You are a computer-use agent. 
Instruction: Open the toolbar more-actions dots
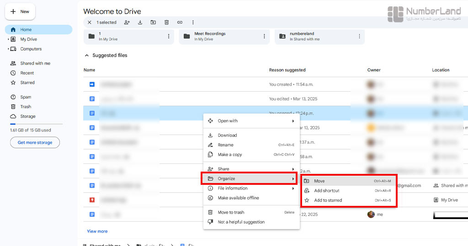click(x=193, y=22)
